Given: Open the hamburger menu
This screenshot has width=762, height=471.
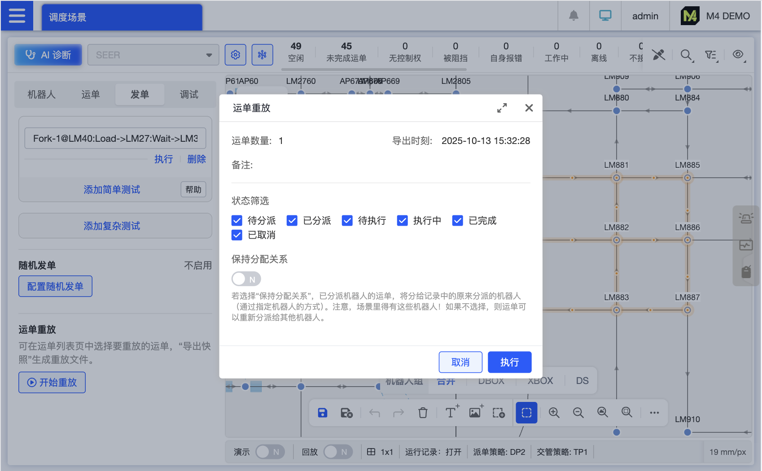Looking at the screenshot, I should 17,16.
